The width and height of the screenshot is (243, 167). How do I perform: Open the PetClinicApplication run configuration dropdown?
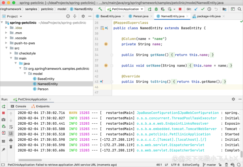125,9
